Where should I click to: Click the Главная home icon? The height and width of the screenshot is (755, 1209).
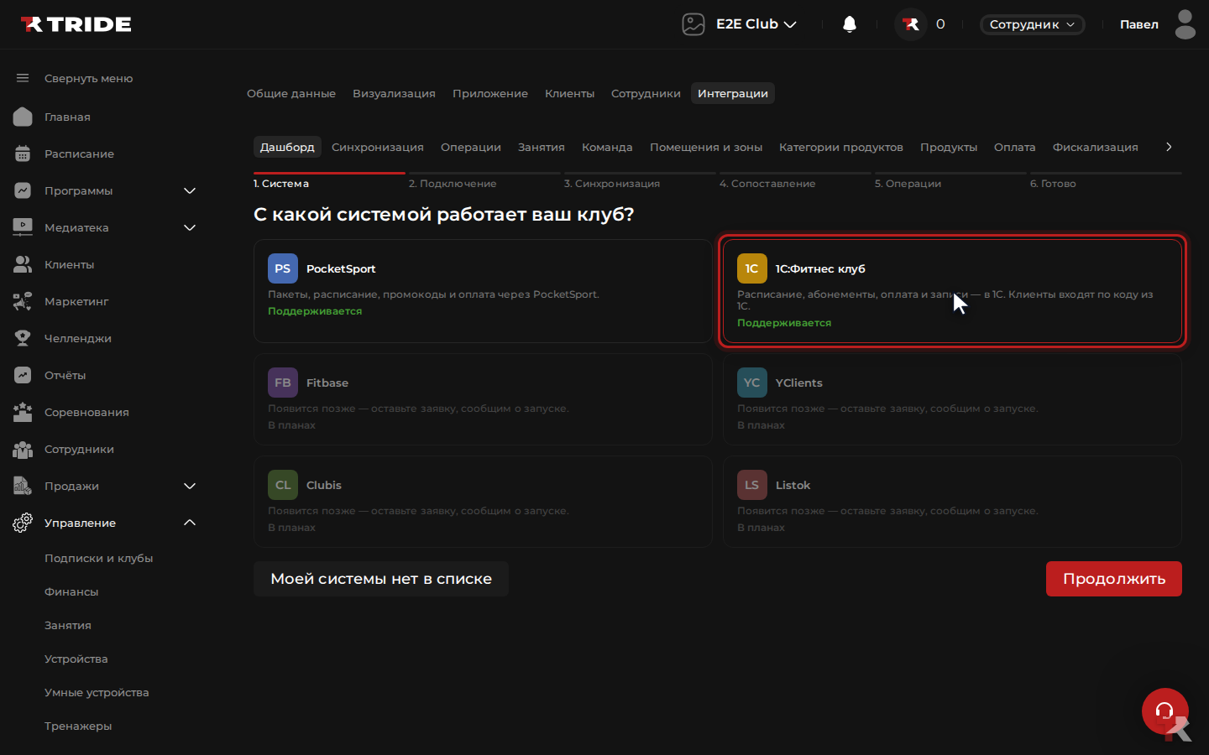pos(23,117)
